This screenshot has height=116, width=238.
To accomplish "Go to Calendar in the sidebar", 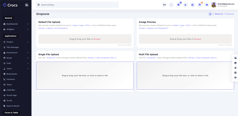I will pos(11,90).
